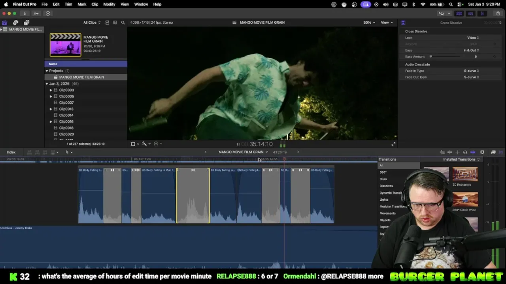Show the Effects browser icon

[x=493, y=152]
